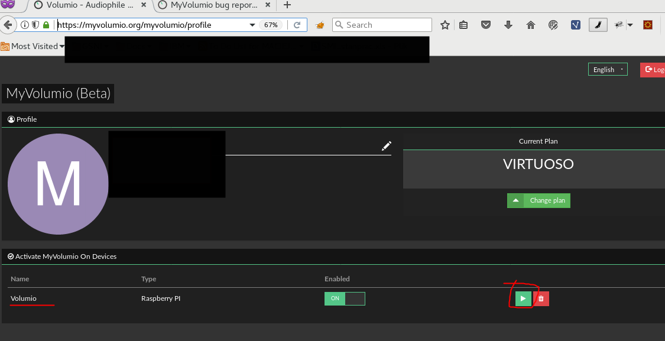Show bookmarks list icon
This screenshot has height=341, width=665.
coord(463,25)
